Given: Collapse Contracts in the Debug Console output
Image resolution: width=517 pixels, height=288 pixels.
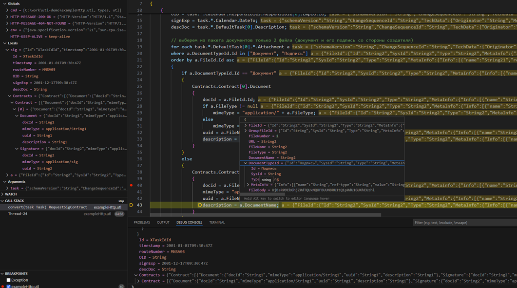Looking at the screenshot, I should click(x=136, y=275).
